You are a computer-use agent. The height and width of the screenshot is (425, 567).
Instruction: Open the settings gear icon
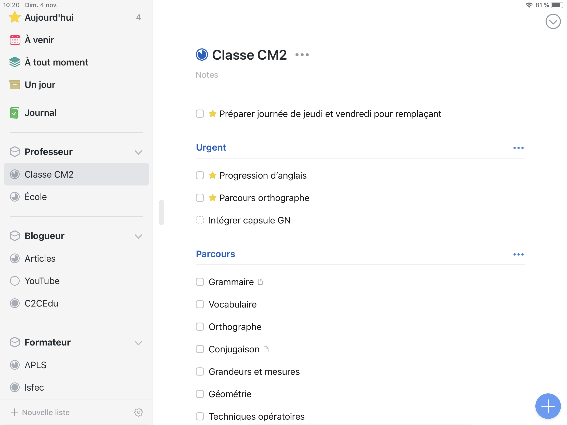[138, 412]
